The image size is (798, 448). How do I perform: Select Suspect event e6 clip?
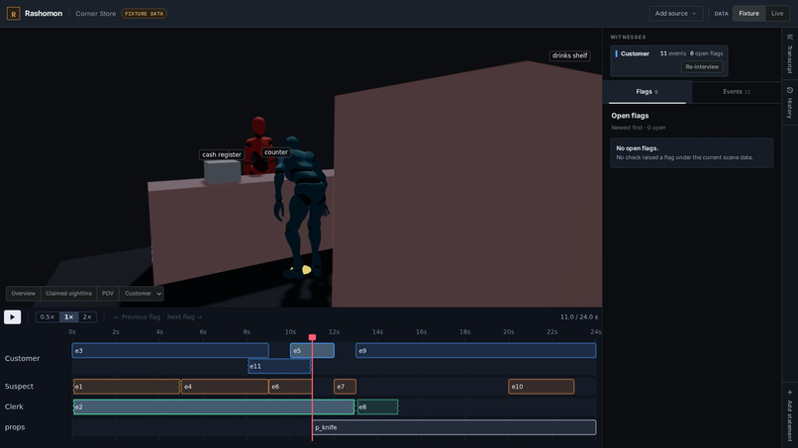click(x=290, y=387)
